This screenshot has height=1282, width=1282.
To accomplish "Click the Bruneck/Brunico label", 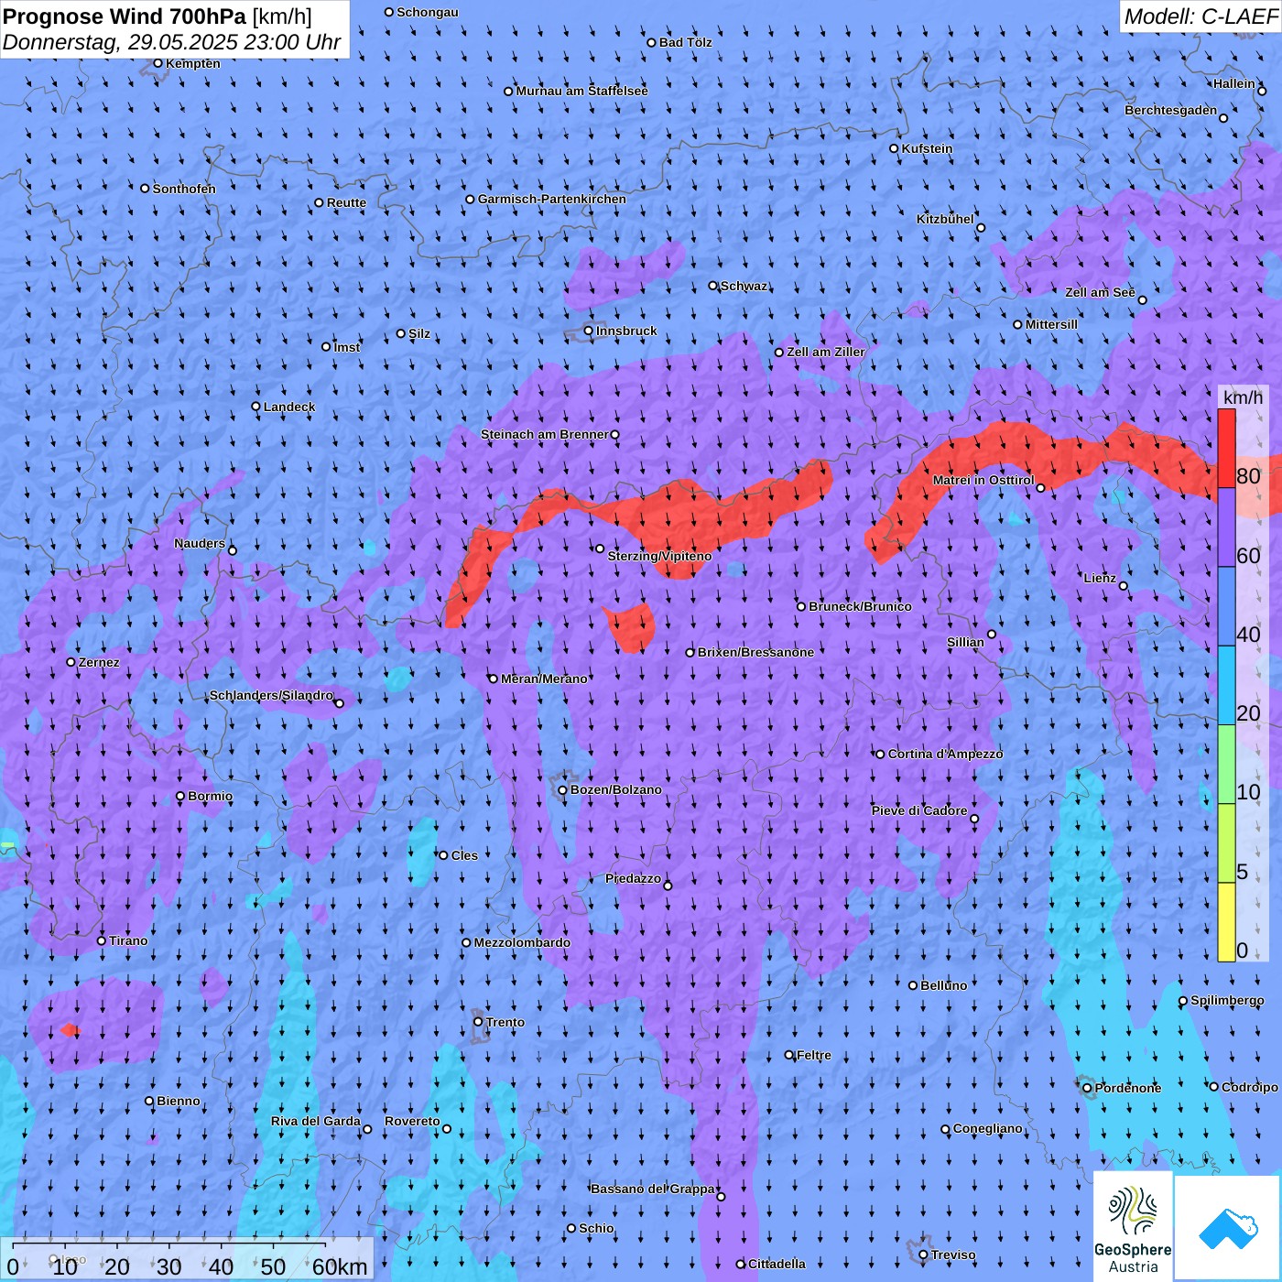I will point(860,606).
